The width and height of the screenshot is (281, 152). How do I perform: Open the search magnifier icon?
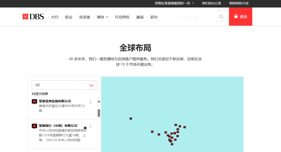coord(221,17)
